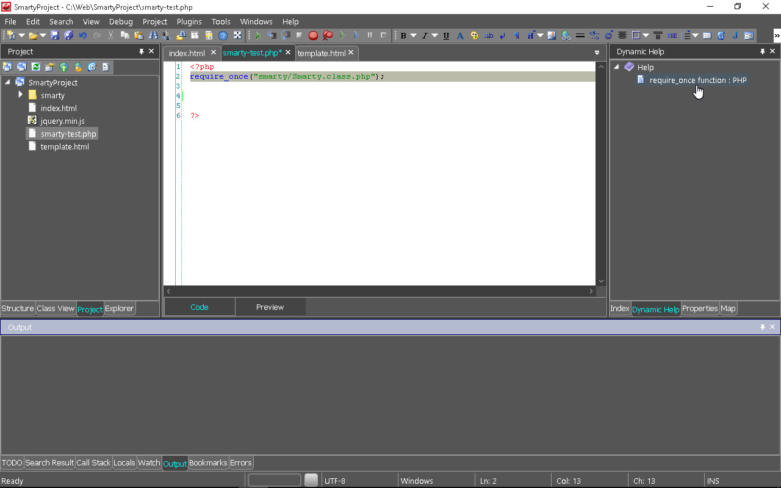Click the Save All icon
The height and width of the screenshot is (488, 781).
tap(68, 35)
